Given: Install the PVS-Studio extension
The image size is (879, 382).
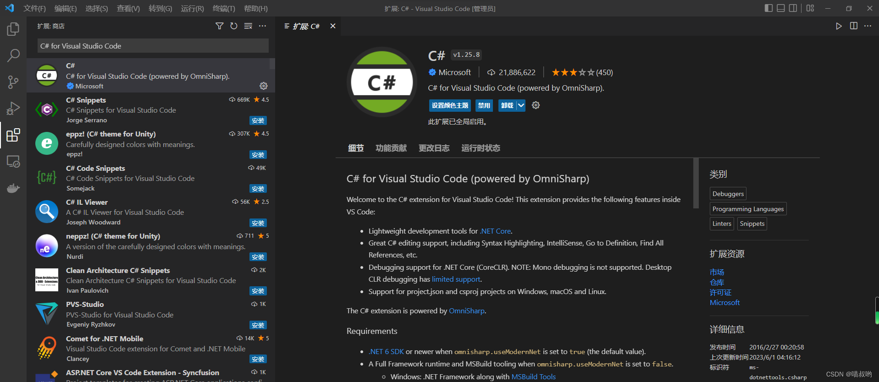Looking at the screenshot, I should tap(258, 325).
